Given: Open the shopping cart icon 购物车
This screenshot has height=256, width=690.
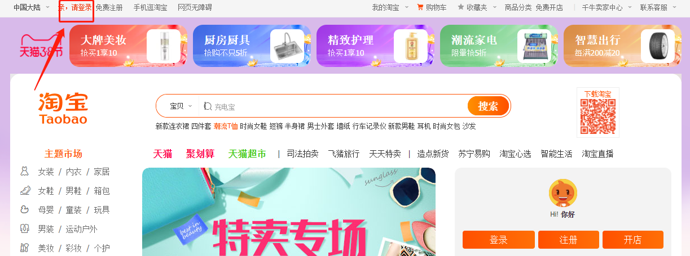Looking at the screenshot, I should click(x=420, y=7).
